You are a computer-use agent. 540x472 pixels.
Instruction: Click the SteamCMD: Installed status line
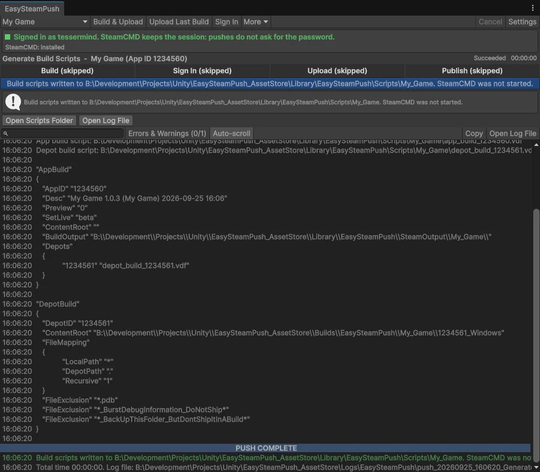35,47
